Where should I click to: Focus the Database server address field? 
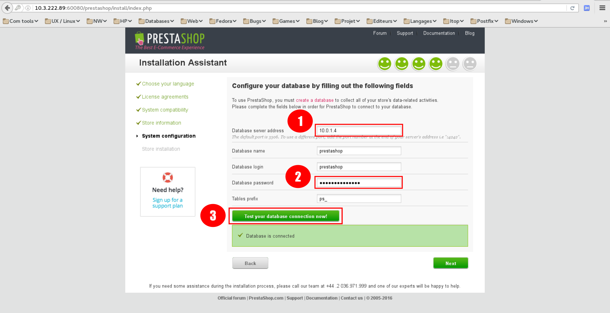[359, 130]
